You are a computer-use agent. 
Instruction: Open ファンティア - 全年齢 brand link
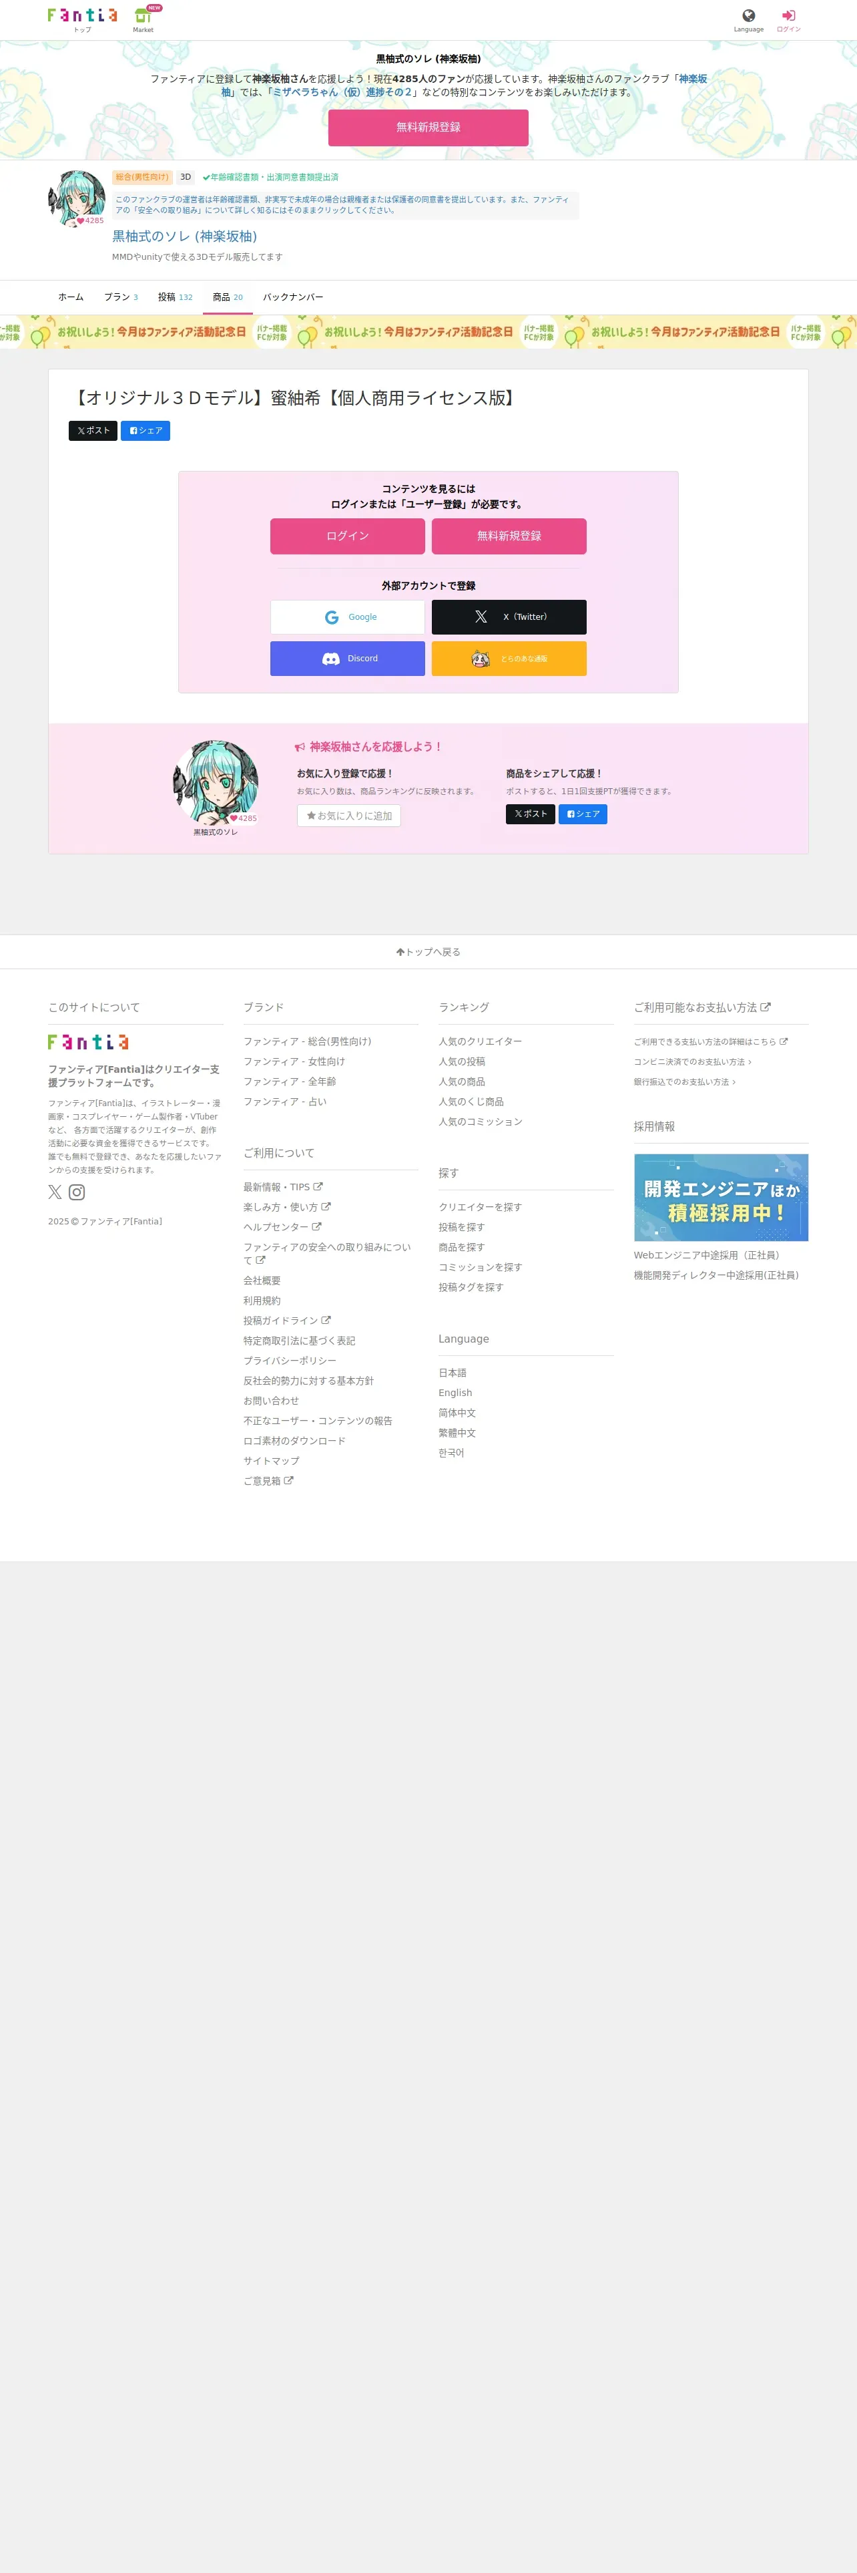point(289,1081)
